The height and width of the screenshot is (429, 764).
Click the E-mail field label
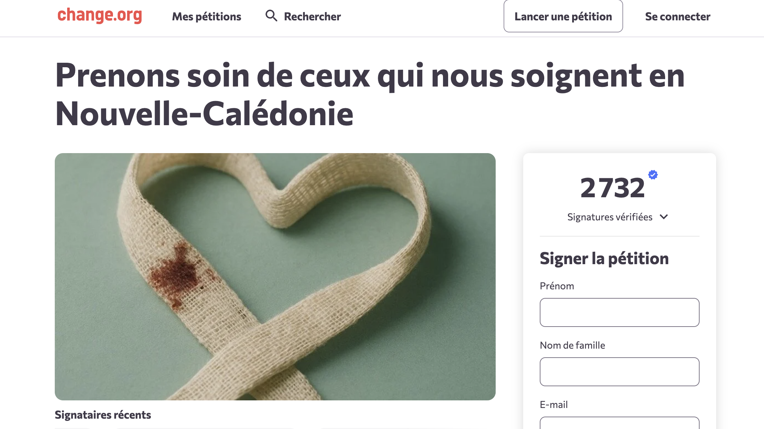(554, 405)
